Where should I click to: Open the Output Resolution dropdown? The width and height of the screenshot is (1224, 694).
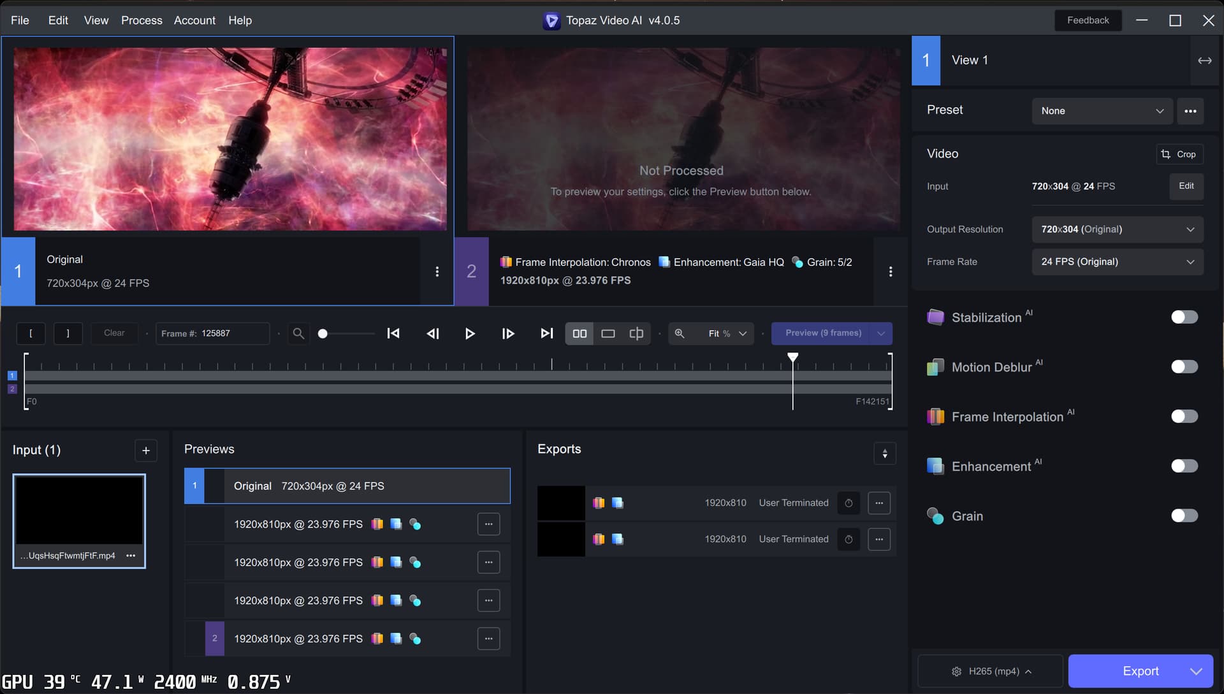pos(1117,229)
